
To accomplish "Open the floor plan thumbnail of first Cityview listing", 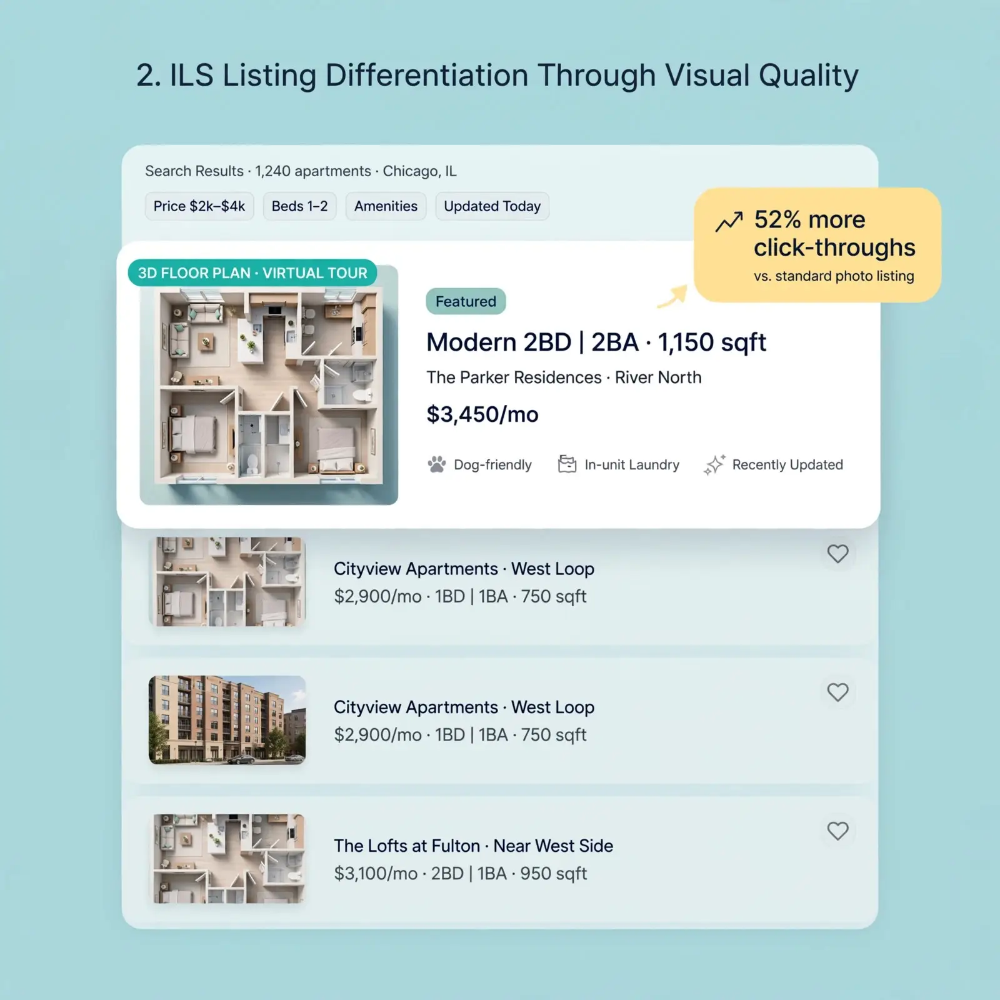I will pyautogui.click(x=227, y=581).
